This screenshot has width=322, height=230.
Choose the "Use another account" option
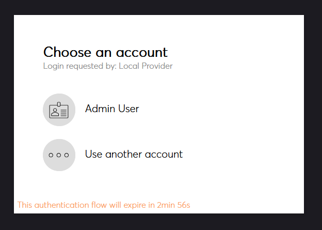click(x=134, y=154)
